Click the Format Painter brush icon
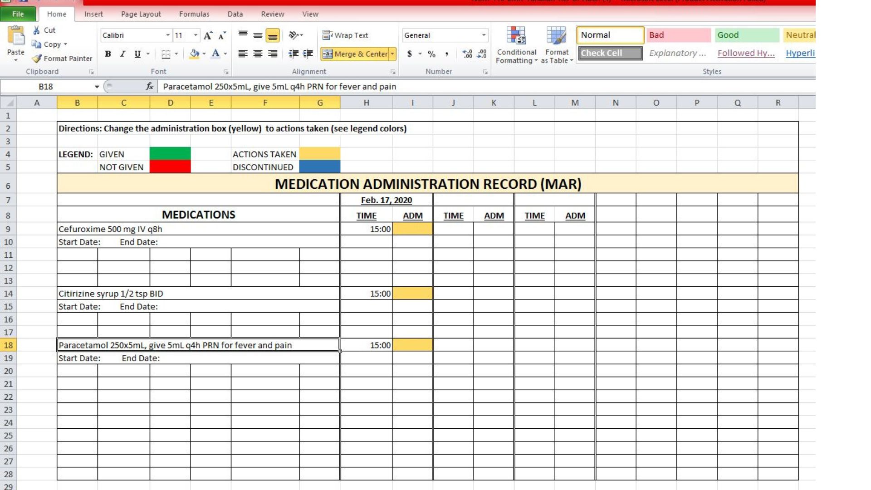 click(x=37, y=59)
